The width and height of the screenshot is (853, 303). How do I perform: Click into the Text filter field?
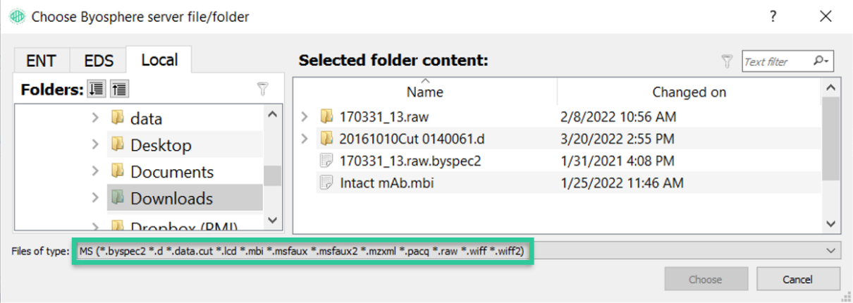(777, 61)
